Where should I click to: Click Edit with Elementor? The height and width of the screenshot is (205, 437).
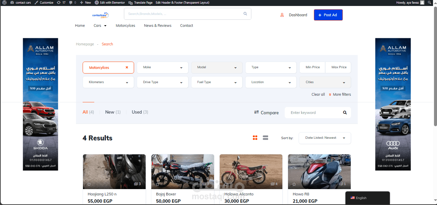click(110, 2)
